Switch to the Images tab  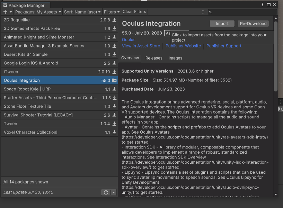(175, 58)
